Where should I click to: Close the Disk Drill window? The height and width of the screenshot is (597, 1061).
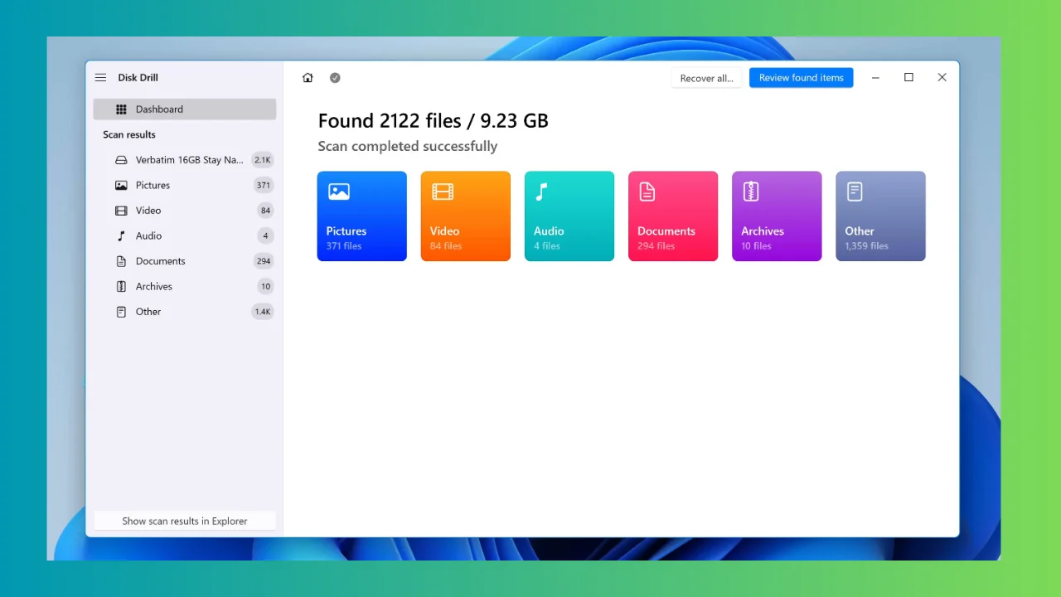pos(942,78)
